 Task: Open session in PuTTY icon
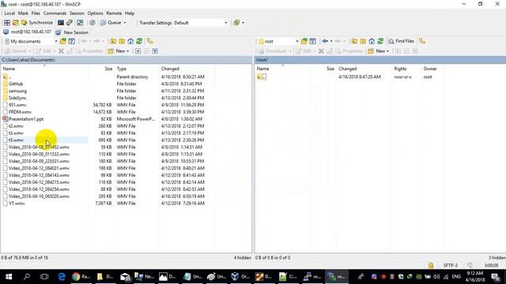click(x=70, y=23)
